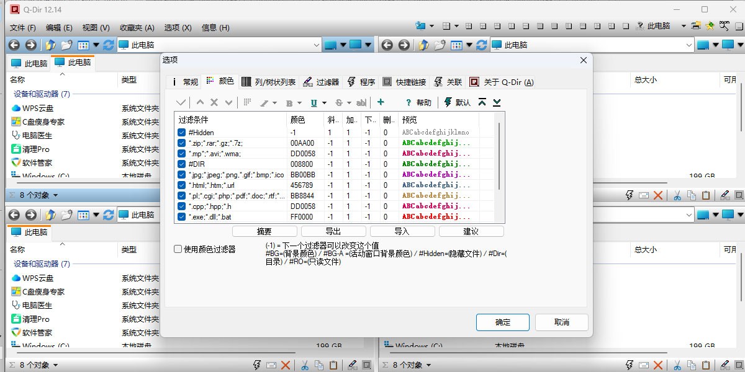This screenshot has width=745, height=372.
Task: Delete the selected filter with the X icon
Action: (x=214, y=102)
